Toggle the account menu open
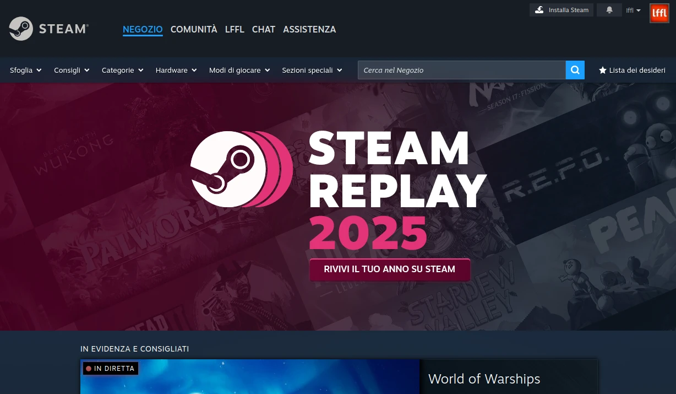This screenshot has height=394, width=676. [x=633, y=10]
